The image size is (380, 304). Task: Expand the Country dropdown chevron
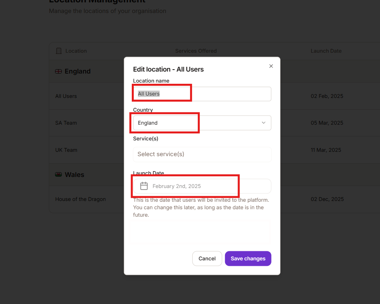click(x=264, y=123)
